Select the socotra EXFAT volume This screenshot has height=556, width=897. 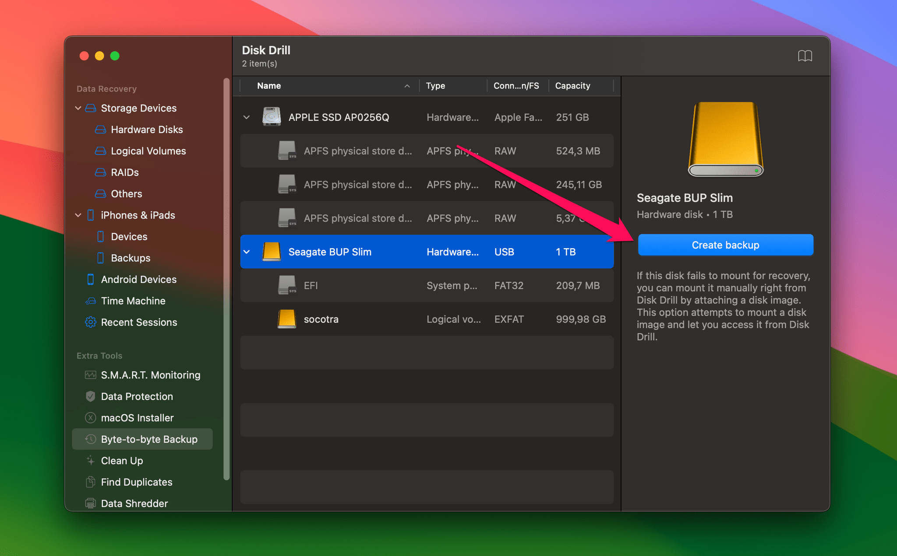click(x=321, y=319)
